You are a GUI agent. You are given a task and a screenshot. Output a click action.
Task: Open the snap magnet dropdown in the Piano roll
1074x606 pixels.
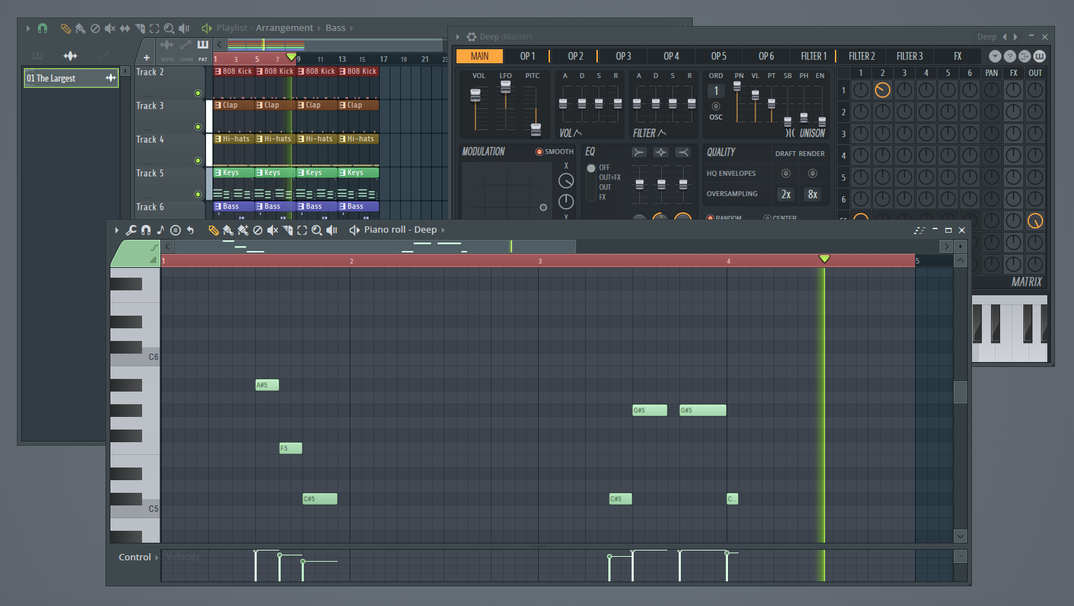(x=146, y=229)
